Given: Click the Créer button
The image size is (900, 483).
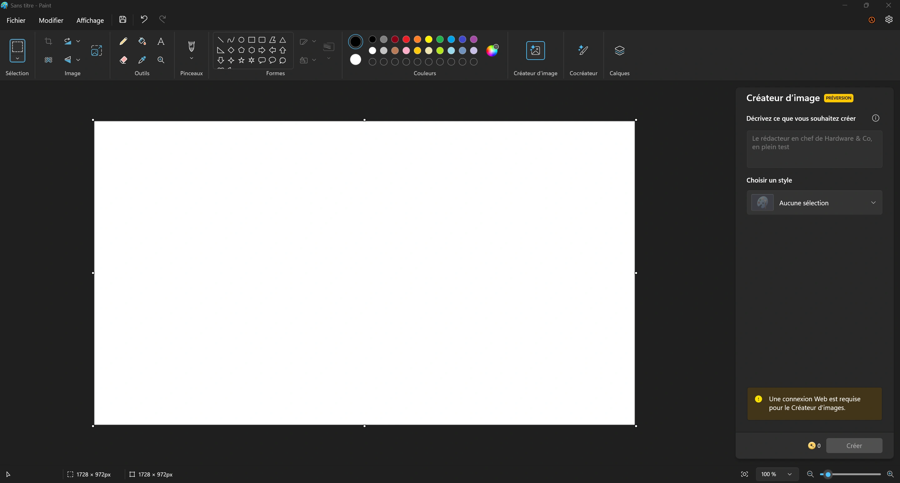Looking at the screenshot, I should pos(854,446).
